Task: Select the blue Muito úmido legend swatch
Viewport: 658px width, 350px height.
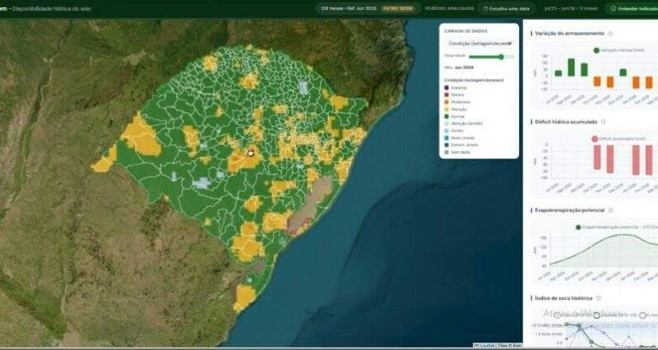Action: [447, 138]
